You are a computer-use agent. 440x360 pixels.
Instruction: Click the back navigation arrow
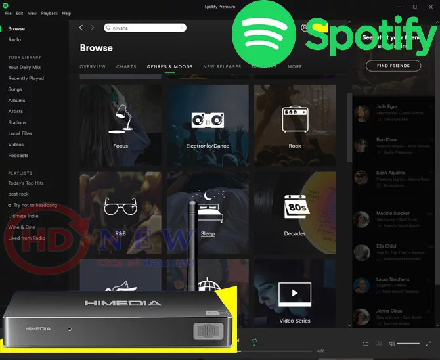[81, 28]
